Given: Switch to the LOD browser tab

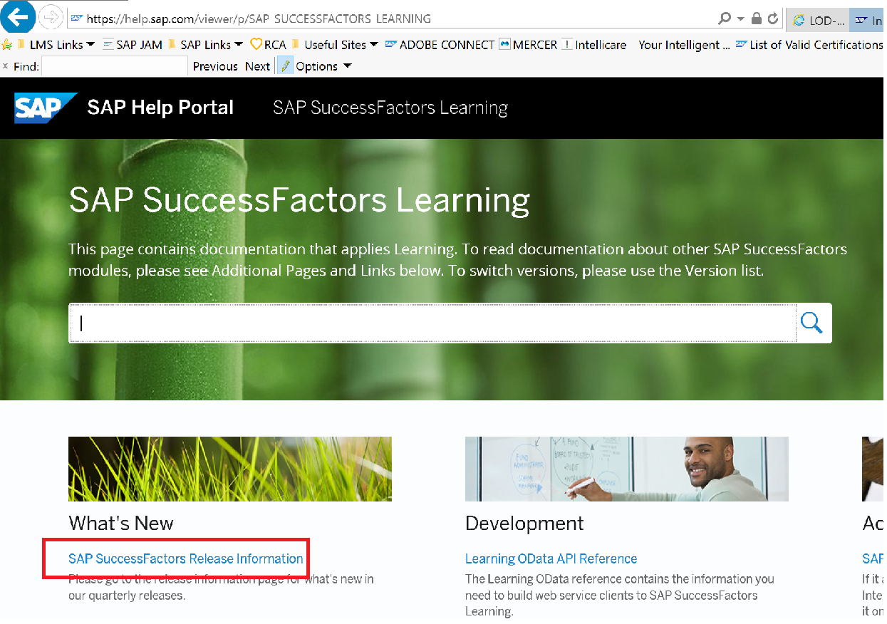Looking at the screenshot, I should [x=817, y=20].
